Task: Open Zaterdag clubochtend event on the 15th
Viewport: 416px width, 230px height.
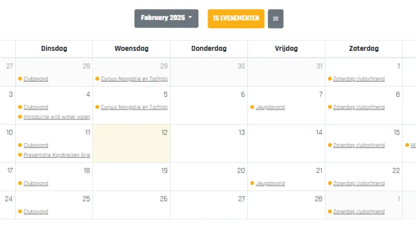Action: tap(359, 145)
